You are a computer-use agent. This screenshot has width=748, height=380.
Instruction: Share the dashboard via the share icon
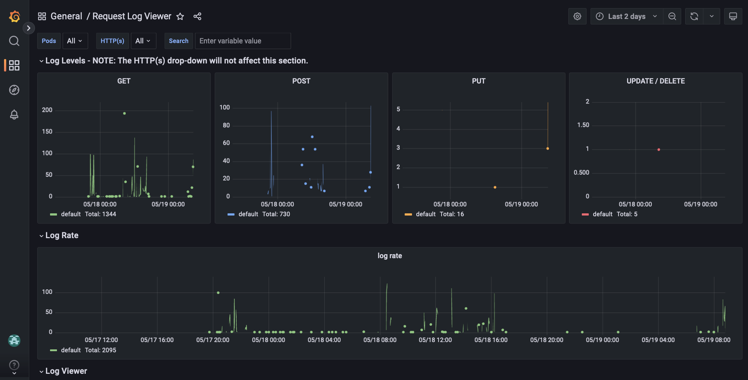[x=197, y=16]
